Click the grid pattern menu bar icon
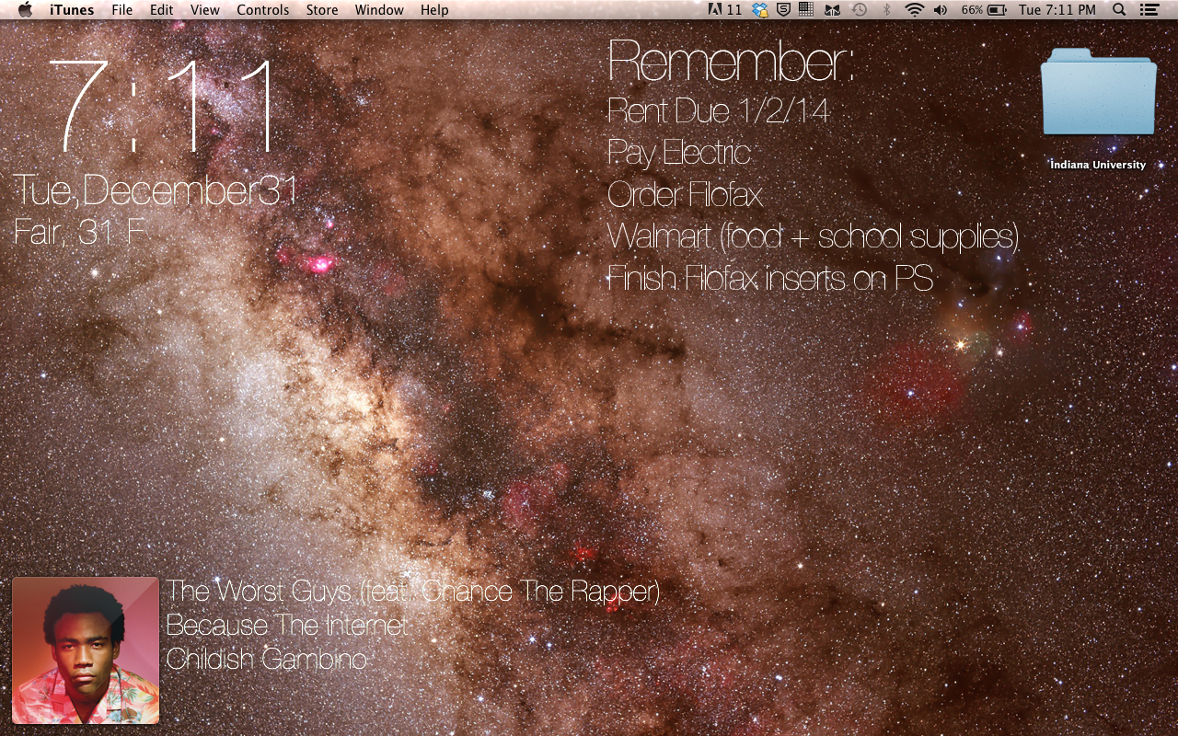 click(806, 10)
